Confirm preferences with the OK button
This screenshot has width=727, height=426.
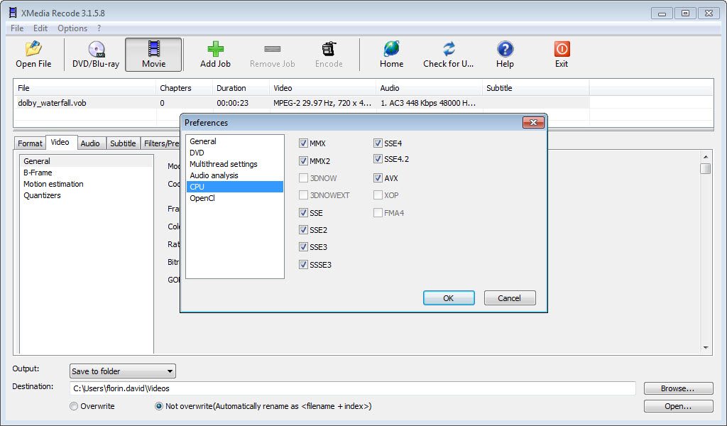[x=448, y=298]
